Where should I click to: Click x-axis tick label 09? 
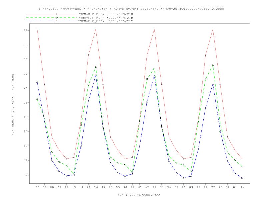point(59,187)
